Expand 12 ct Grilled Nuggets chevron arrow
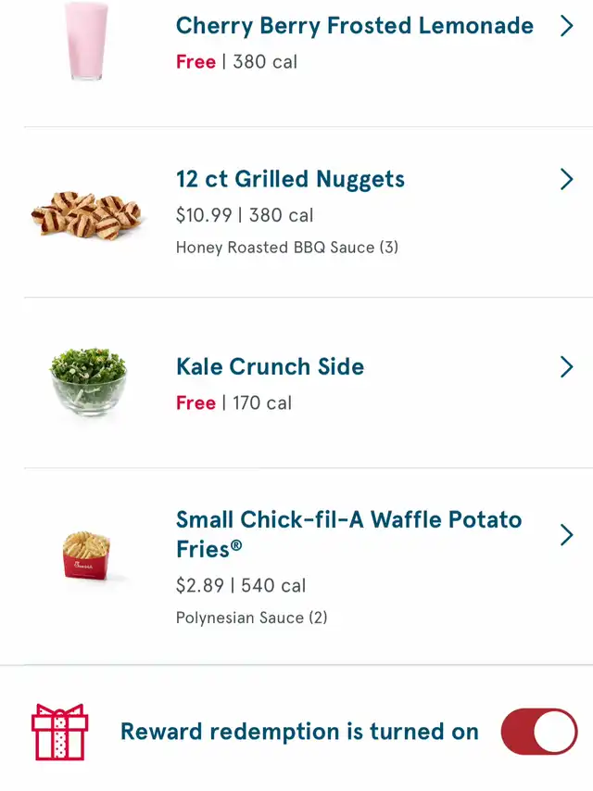 point(567,179)
